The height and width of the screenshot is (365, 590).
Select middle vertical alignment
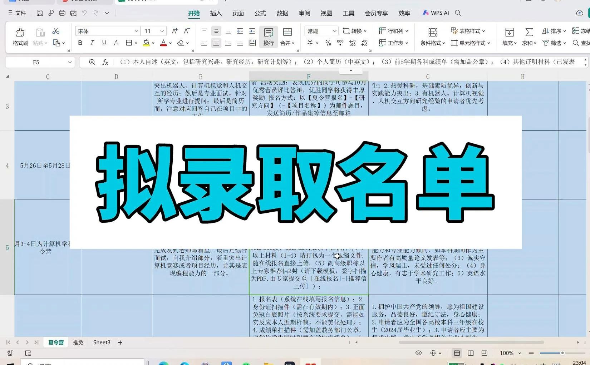[216, 31]
